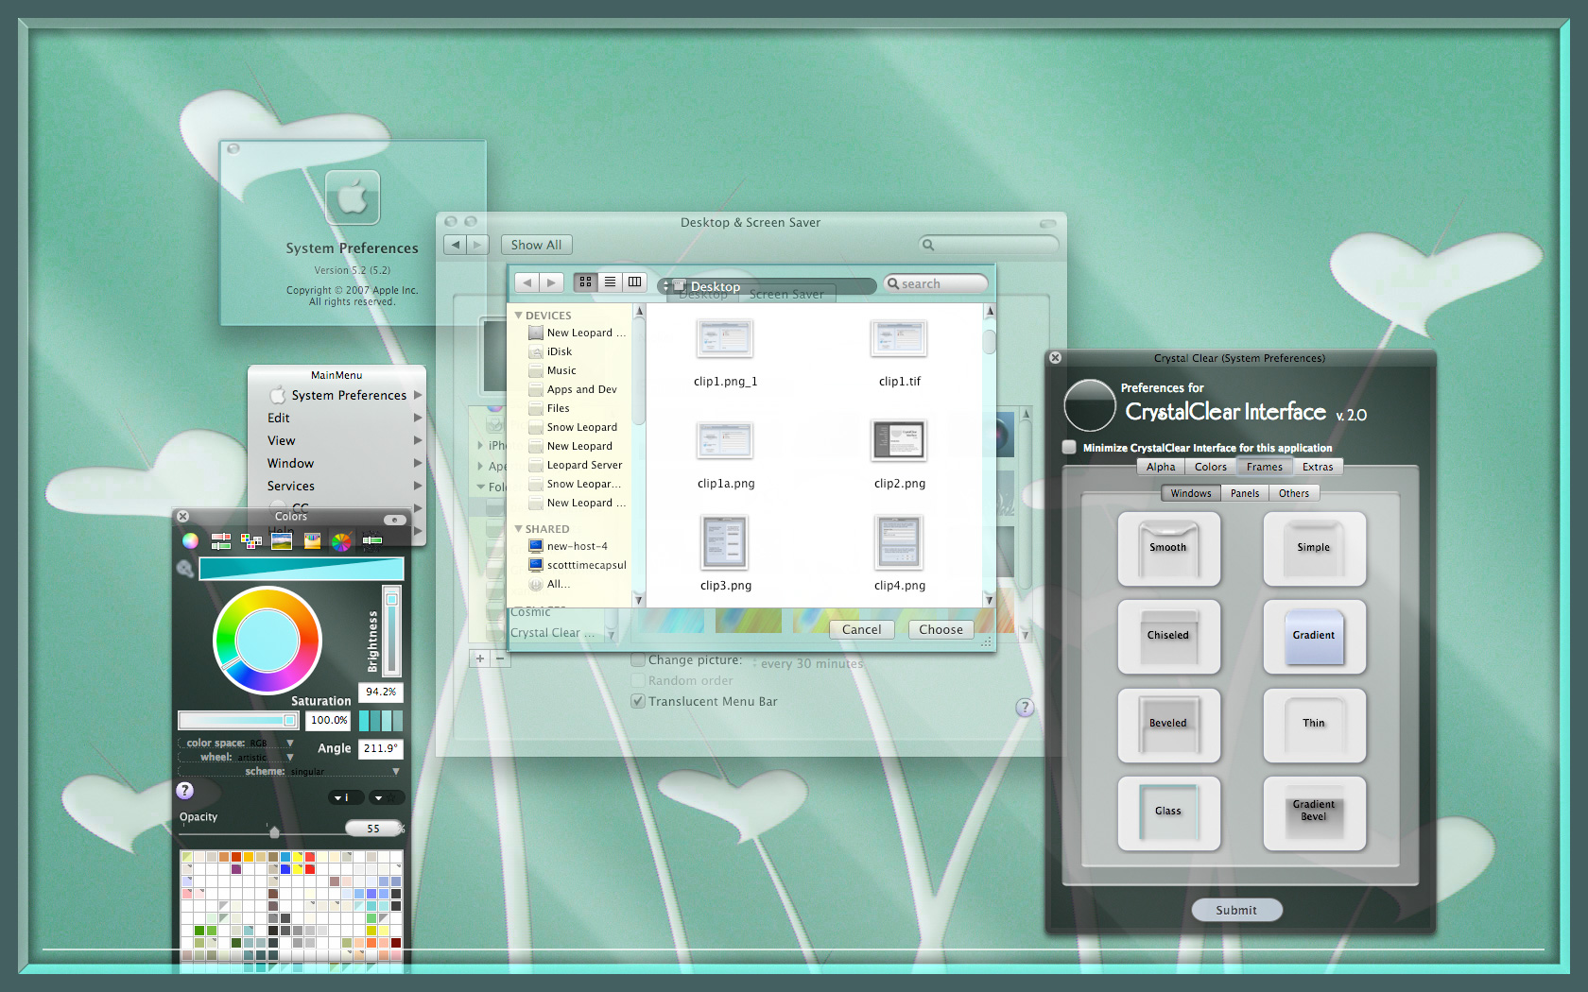Click the artistic color wheel picker icon
Viewport: 1588px width, 992px height.
tap(341, 541)
